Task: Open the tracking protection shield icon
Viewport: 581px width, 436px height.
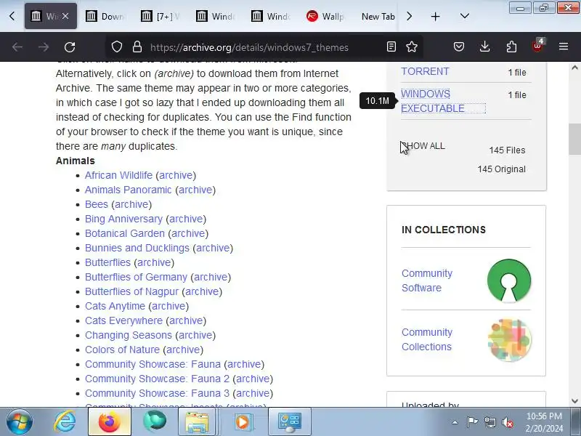Action: (x=117, y=47)
